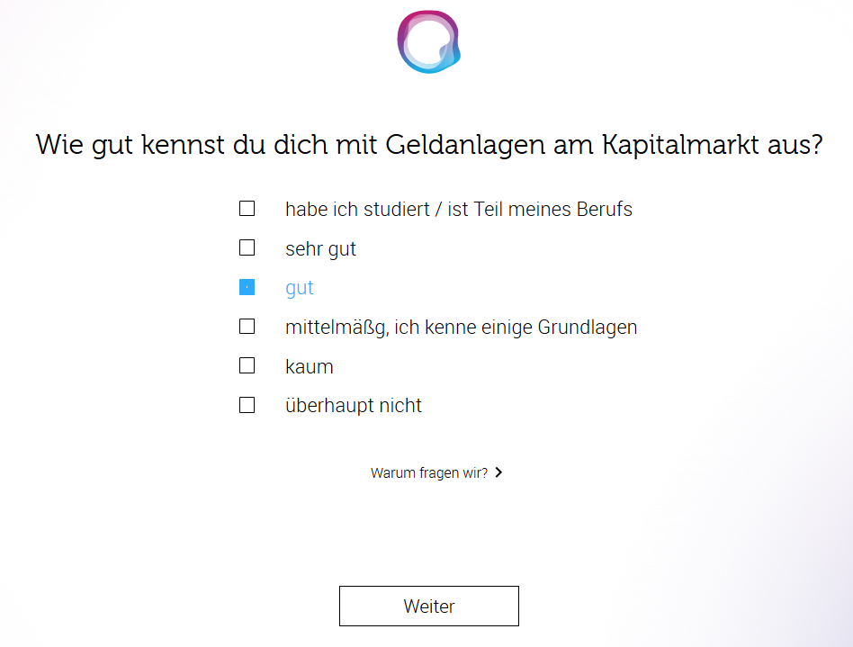
Task: Check 'habe ich studiert / ist Teil meines Berufs'
Action: [x=247, y=208]
